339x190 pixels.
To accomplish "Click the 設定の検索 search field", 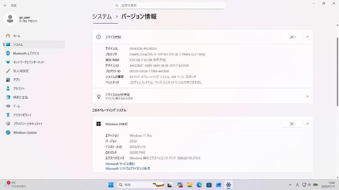I will tap(169, 5).
